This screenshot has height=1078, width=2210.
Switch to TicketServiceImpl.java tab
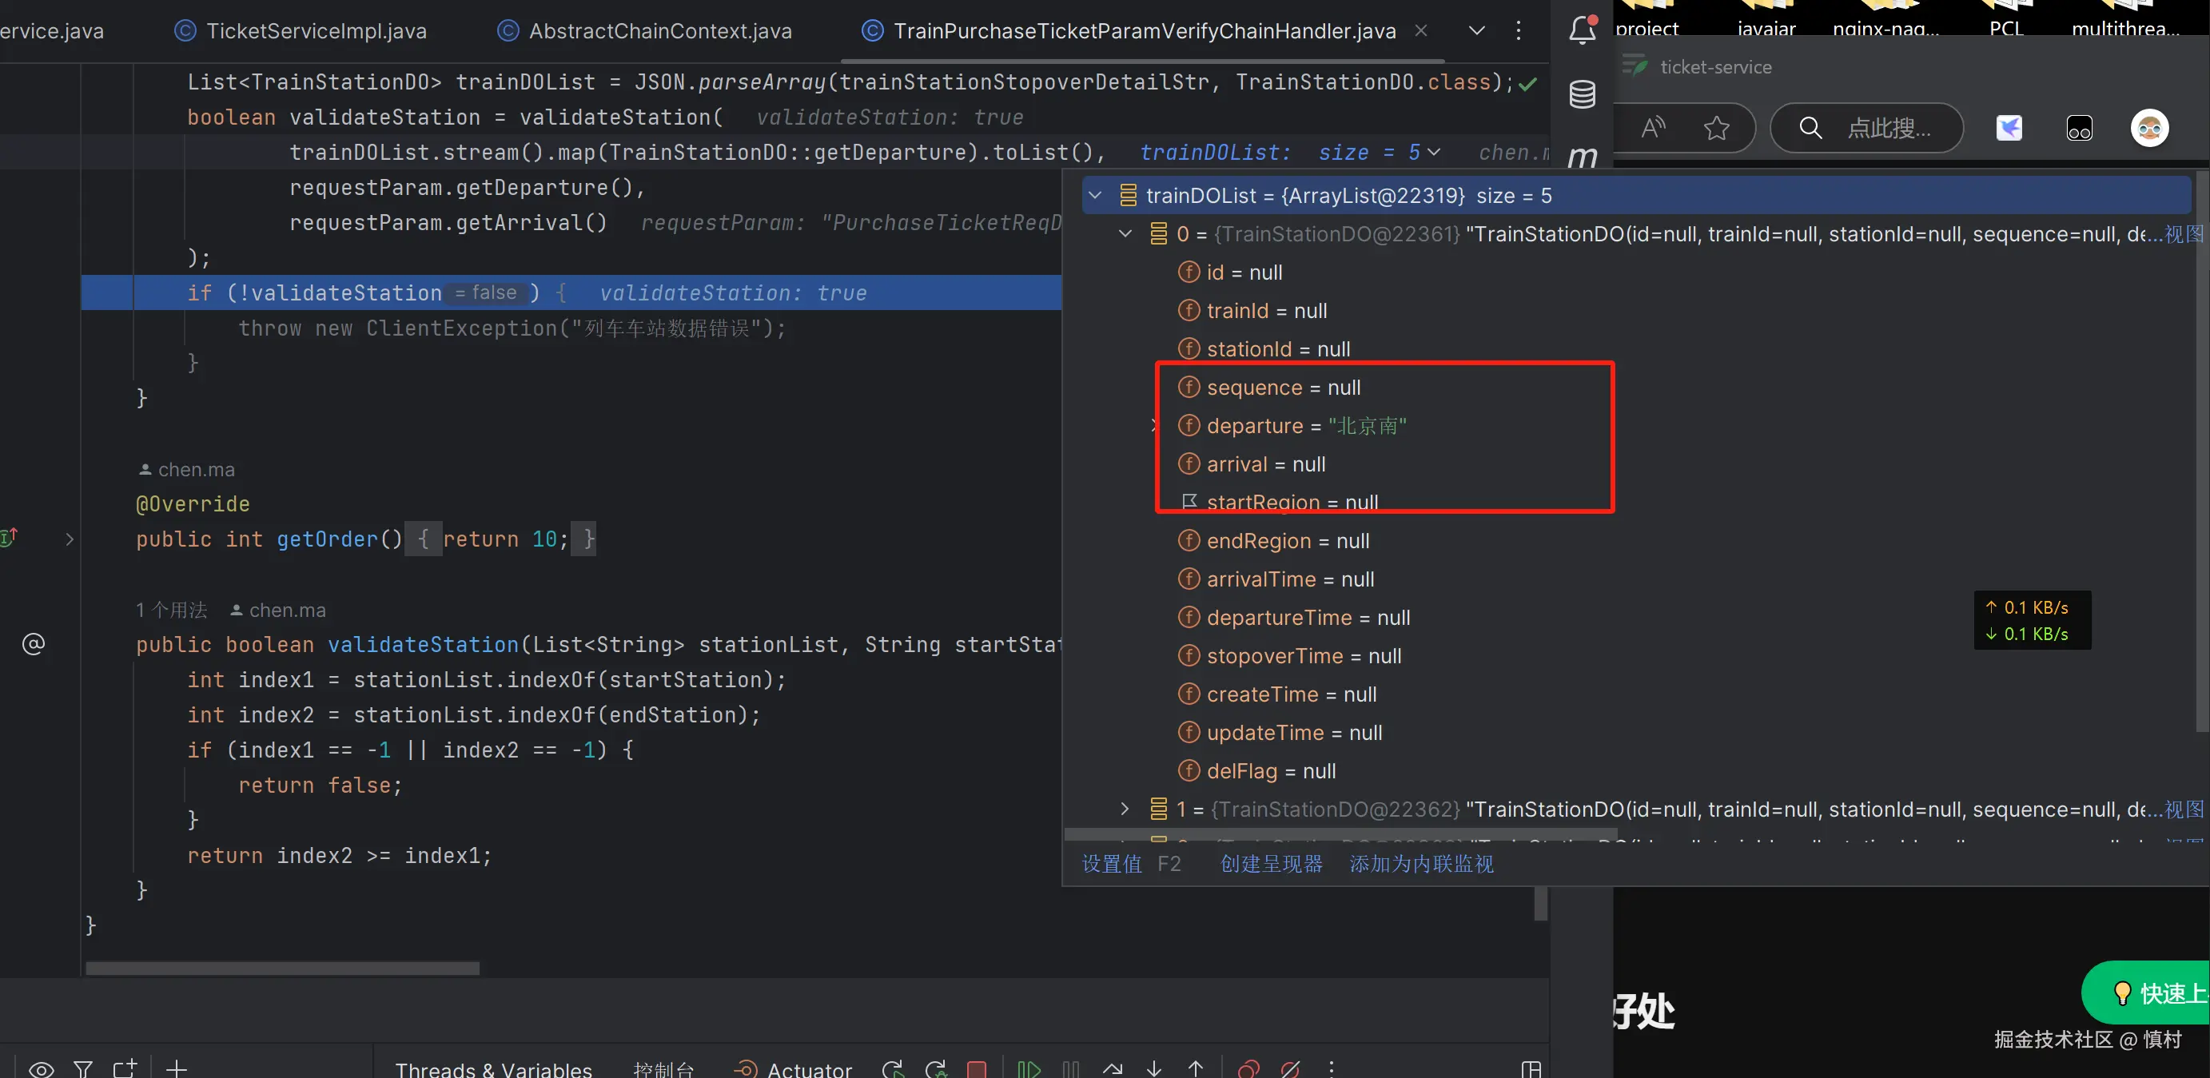pos(316,31)
